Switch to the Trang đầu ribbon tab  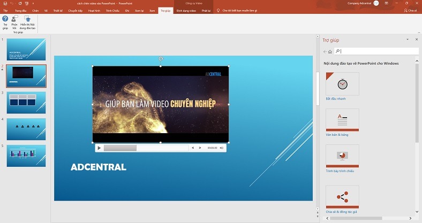[20, 11]
